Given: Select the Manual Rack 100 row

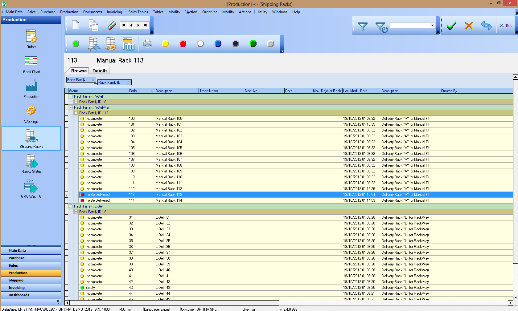Looking at the screenshot, I should click(x=296, y=119).
